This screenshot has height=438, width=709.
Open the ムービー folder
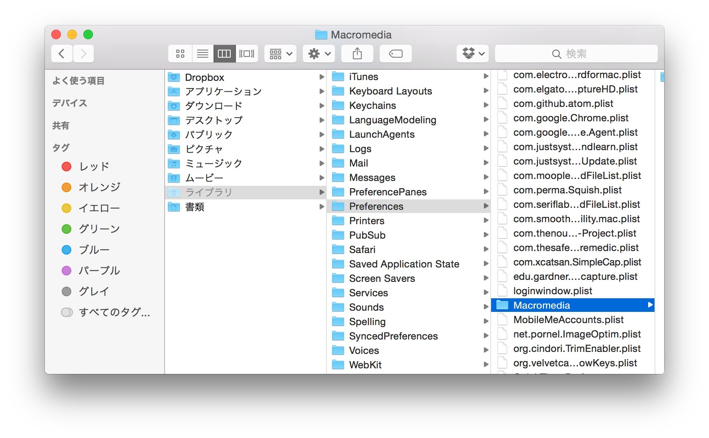pyautogui.click(x=246, y=178)
